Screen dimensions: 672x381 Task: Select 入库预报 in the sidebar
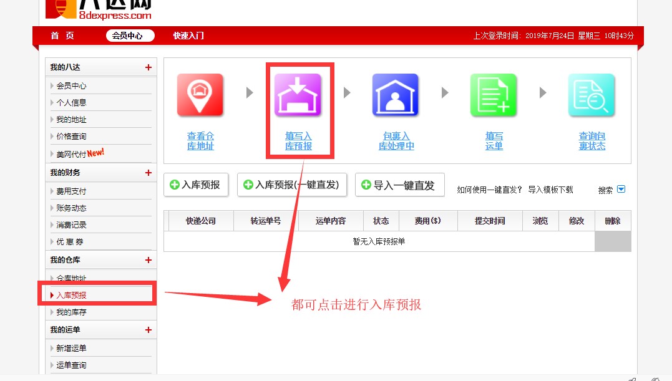tap(71, 295)
